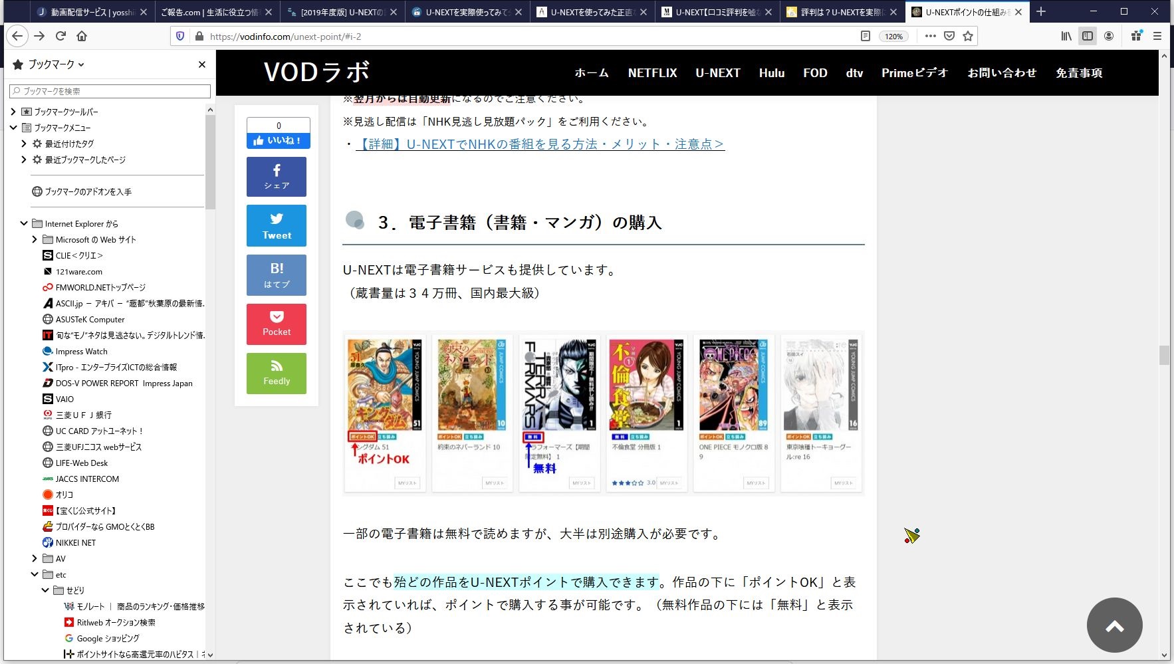This screenshot has height=664, width=1174.
Task: Open Library toolbar icon
Action: [x=1066, y=37]
